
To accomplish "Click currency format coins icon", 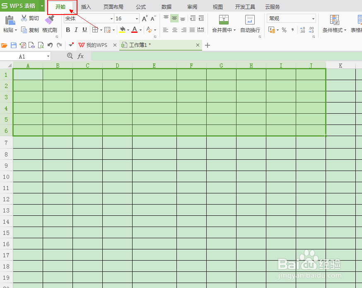I will [x=272, y=30].
